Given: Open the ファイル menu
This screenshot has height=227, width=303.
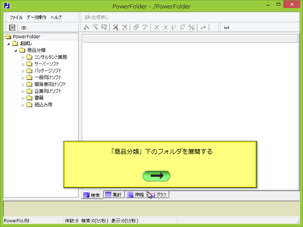Looking at the screenshot, I should pyautogui.click(x=16, y=17).
